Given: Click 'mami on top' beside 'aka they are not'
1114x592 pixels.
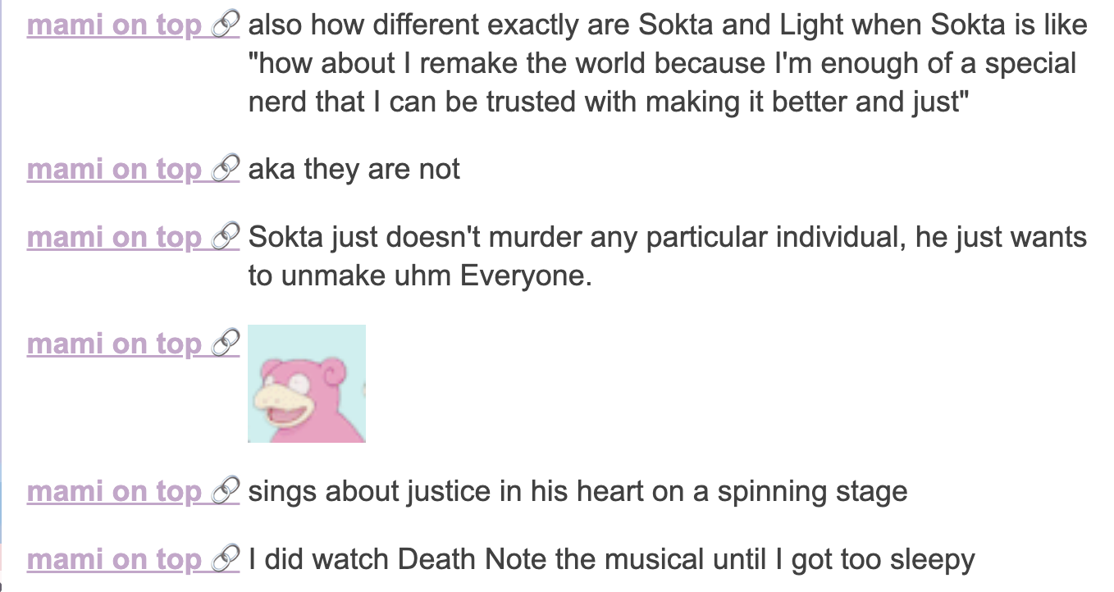Looking at the screenshot, I should point(114,170).
